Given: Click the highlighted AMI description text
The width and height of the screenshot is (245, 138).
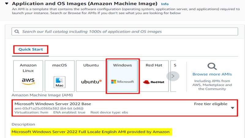Looking at the screenshot, I should tap(90, 132).
